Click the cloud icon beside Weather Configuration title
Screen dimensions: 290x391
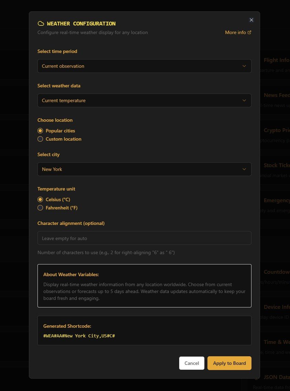[41, 24]
